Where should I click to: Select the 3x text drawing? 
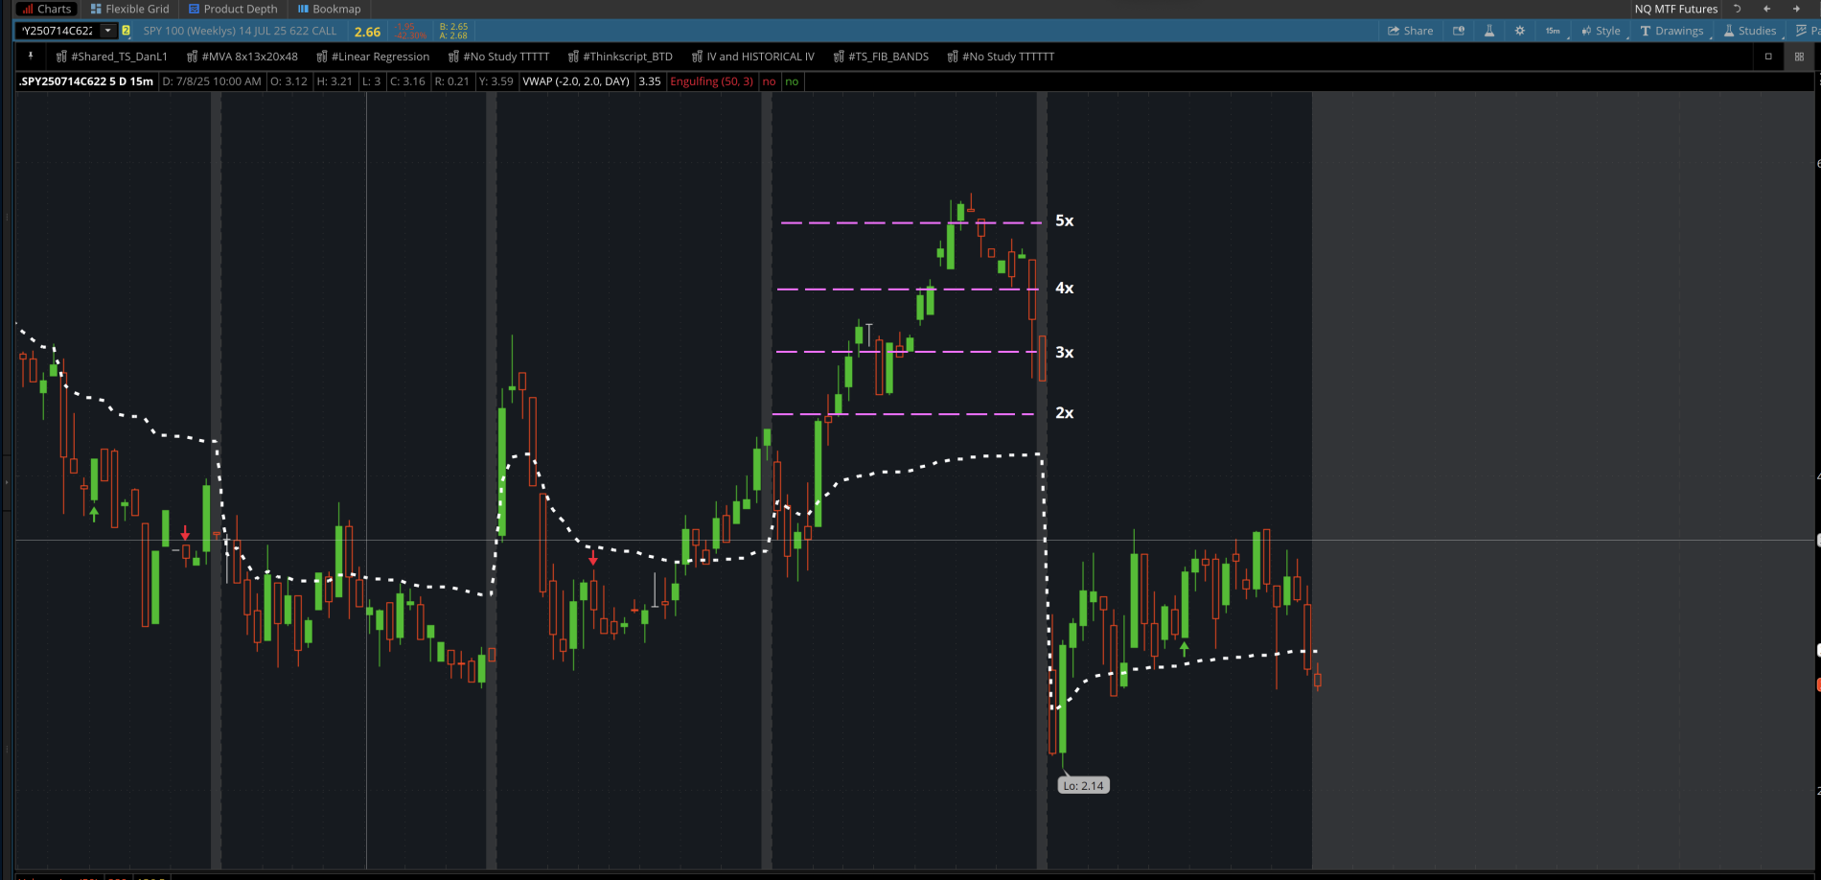pyautogui.click(x=1064, y=352)
